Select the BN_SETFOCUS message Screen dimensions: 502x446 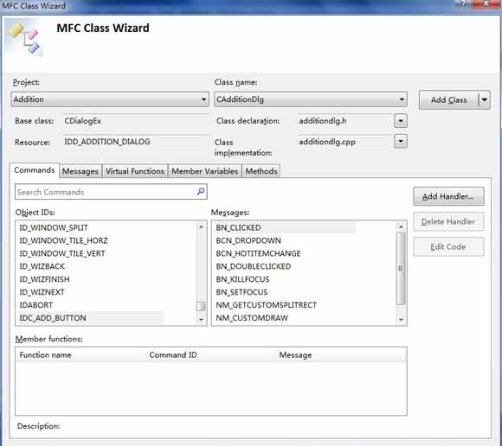[x=241, y=292]
